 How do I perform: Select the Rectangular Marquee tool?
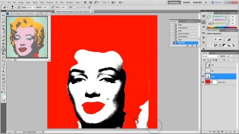click(x=3, y=19)
